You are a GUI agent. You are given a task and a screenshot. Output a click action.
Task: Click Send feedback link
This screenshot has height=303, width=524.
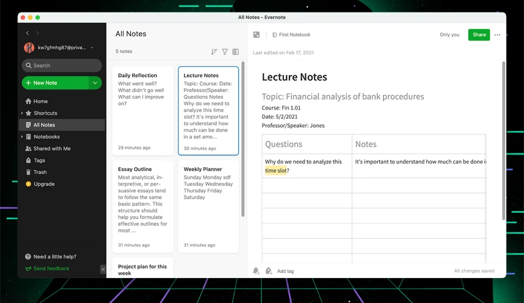pyautogui.click(x=51, y=269)
